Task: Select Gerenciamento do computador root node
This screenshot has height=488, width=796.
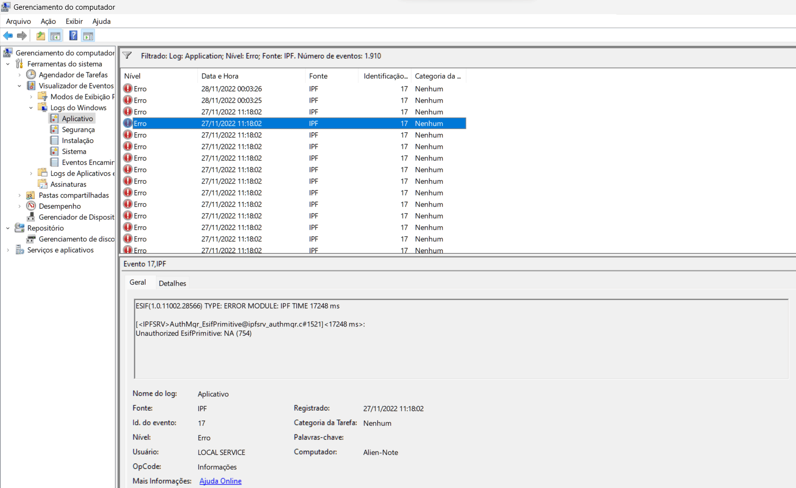Action: click(x=65, y=53)
